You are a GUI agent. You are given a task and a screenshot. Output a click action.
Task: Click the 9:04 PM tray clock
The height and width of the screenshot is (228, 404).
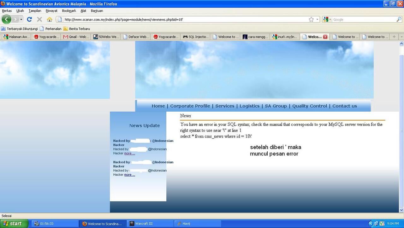pyautogui.click(x=393, y=224)
